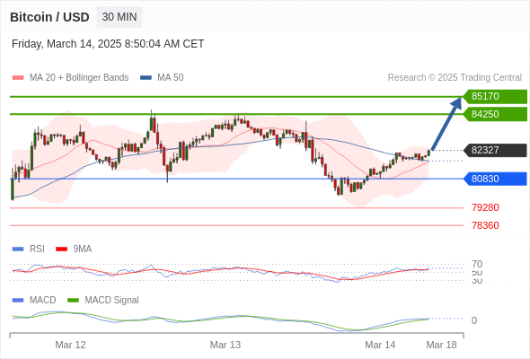The width and height of the screenshot is (530, 359).
Task: Click the blue RSI legend swatch
Action: point(18,250)
